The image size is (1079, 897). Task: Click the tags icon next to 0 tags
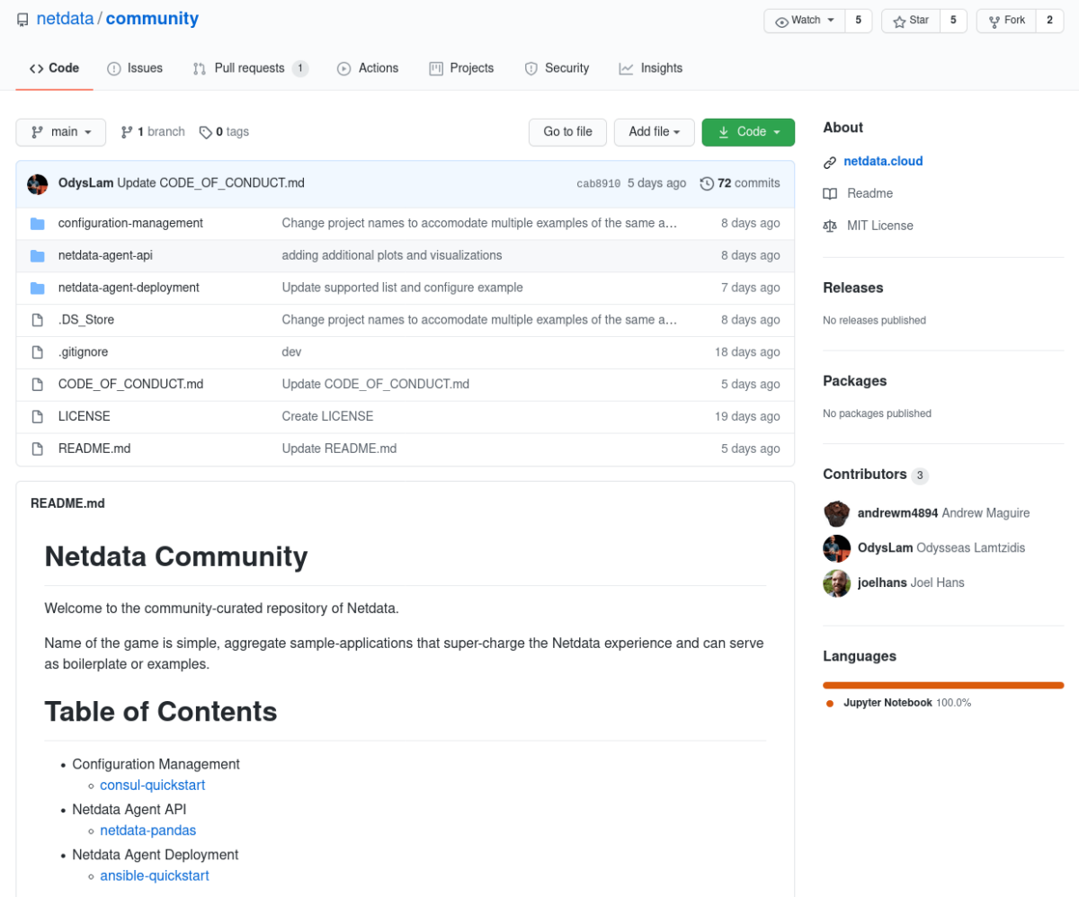(206, 132)
